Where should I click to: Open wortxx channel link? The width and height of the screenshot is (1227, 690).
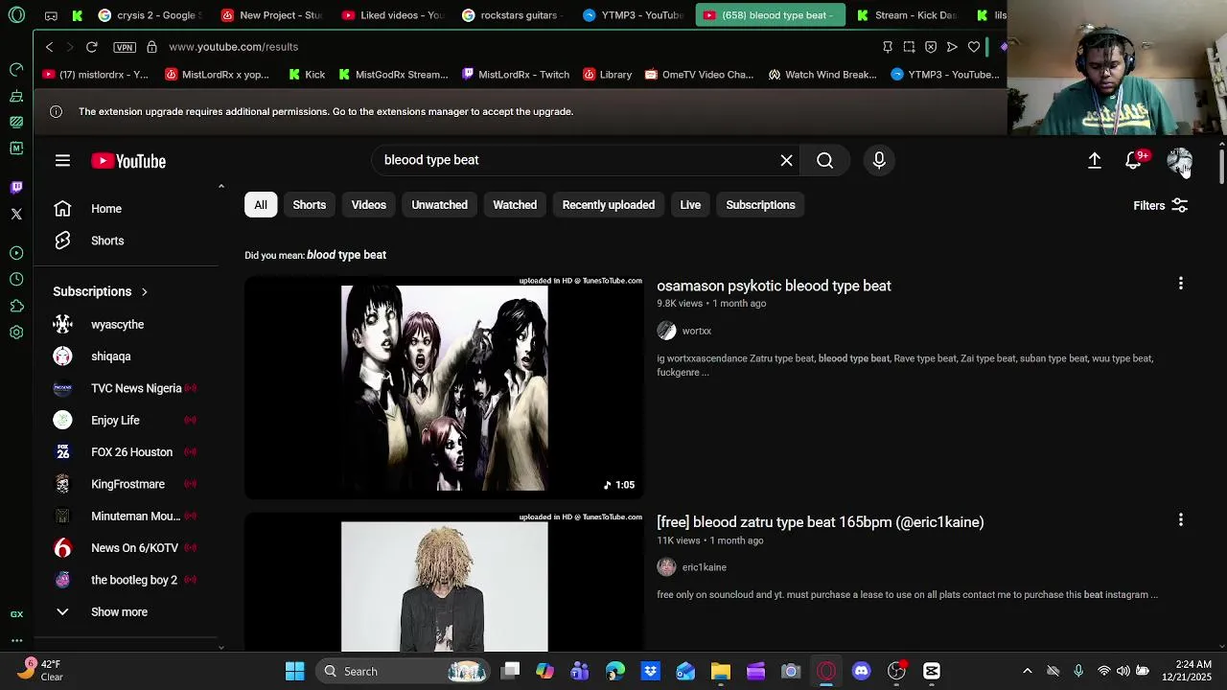(x=696, y=331)
